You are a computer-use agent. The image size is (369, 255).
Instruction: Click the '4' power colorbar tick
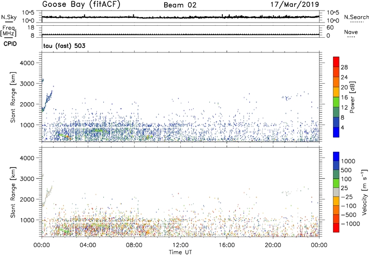(x=342, y=127)
